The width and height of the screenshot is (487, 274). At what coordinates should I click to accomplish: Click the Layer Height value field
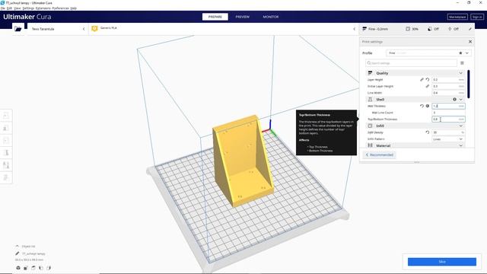pos(448,80)
